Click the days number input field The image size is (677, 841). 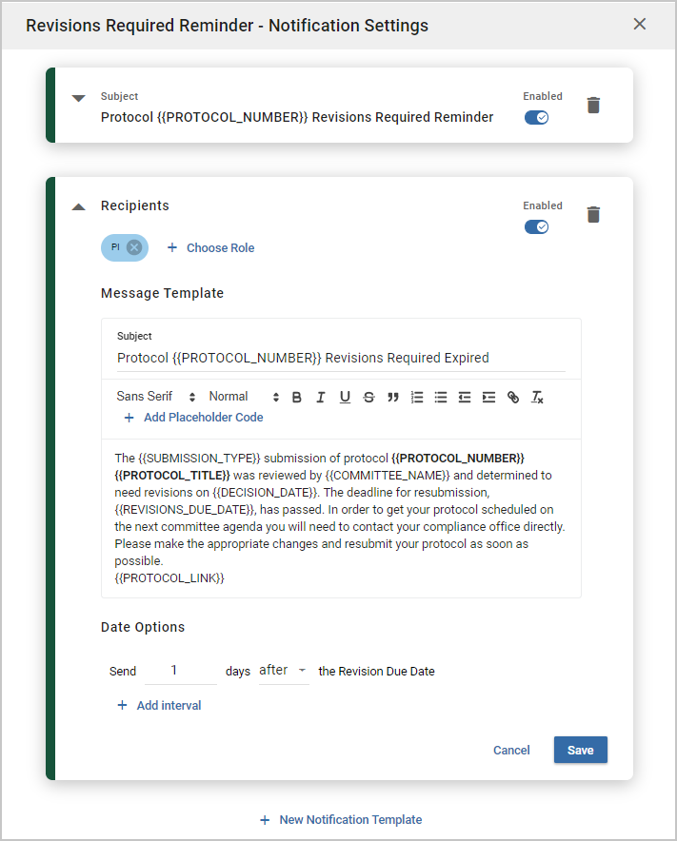[180, 671]
